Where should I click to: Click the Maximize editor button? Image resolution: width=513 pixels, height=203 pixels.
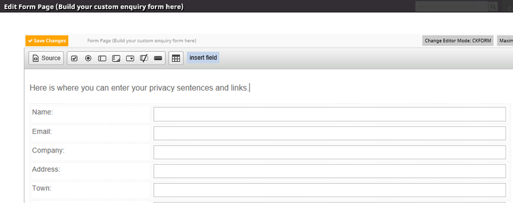point(505,41)
